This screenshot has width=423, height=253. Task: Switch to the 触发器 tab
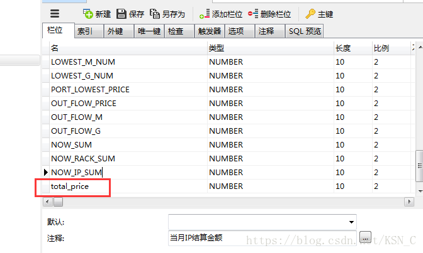click(210, 31)
